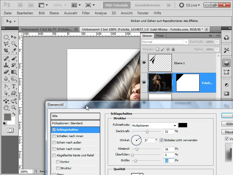233x175 pixels.
Task: Swap foreground and background colors
Action: tap(14, 114)
